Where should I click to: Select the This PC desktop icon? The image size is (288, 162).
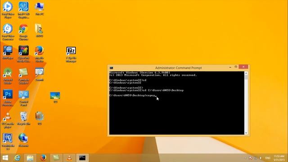39,9
